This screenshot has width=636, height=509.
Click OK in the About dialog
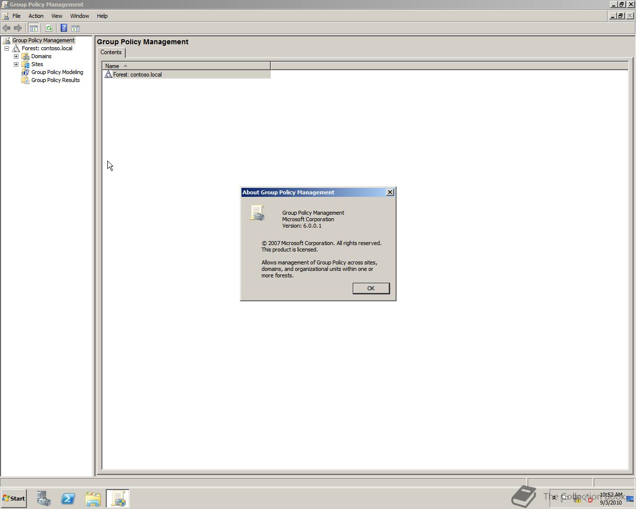371,288
